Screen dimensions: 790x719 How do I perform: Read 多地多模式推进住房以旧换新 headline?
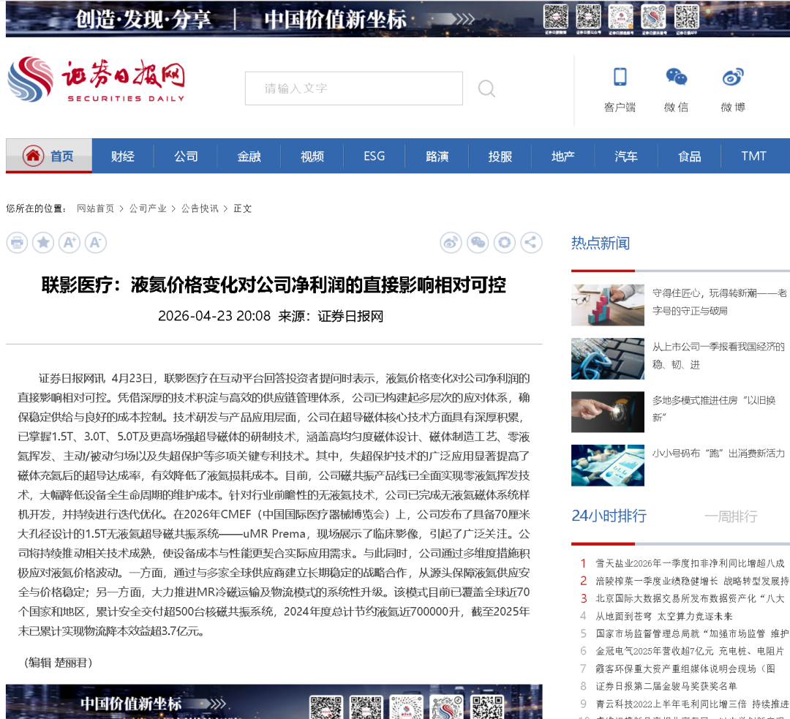tap(714, 409)
